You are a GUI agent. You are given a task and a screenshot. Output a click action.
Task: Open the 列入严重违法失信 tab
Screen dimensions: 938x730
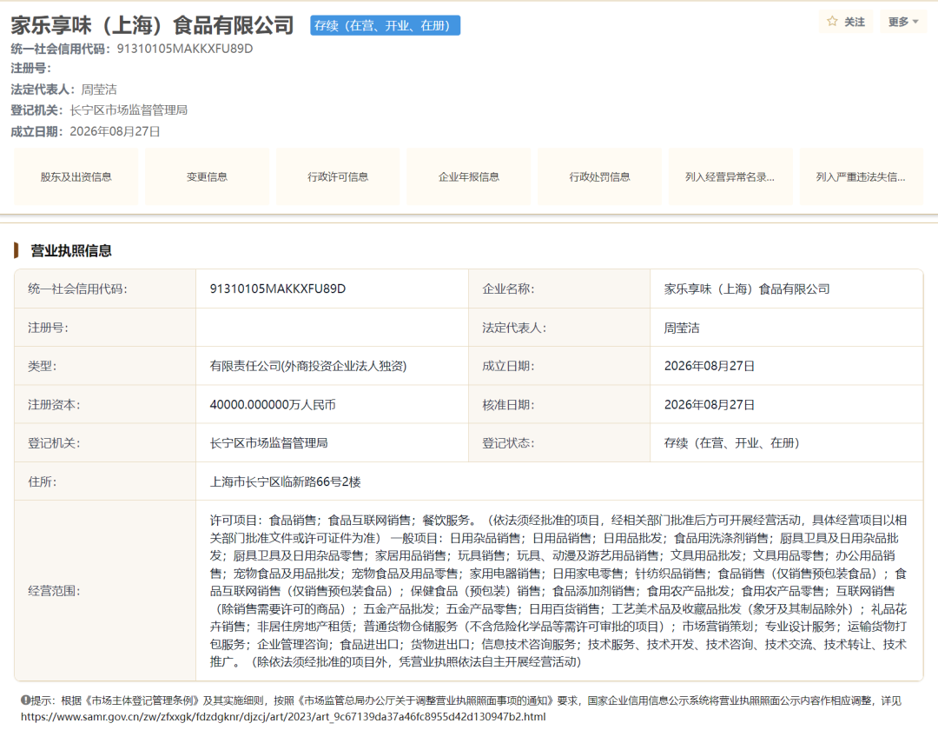click(862, 176)
